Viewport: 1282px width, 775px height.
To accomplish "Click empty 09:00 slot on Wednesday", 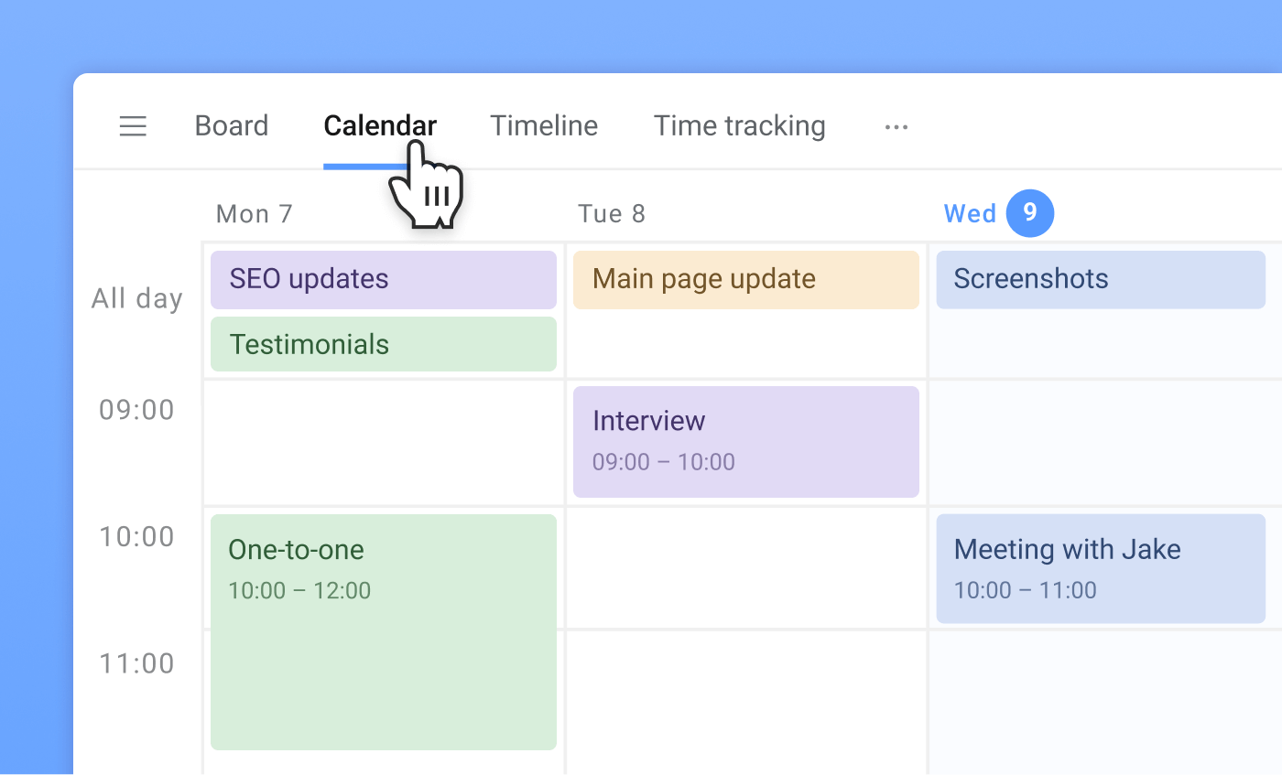I will [1104, 442].
